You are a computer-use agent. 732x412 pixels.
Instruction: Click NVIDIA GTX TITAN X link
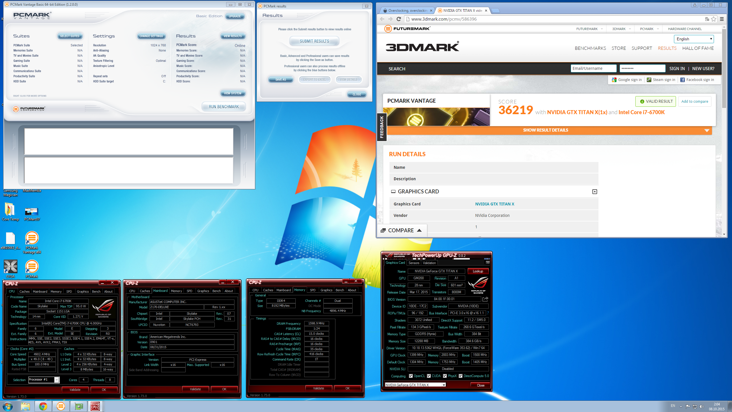pyautogui.click(x=494, y=204)
